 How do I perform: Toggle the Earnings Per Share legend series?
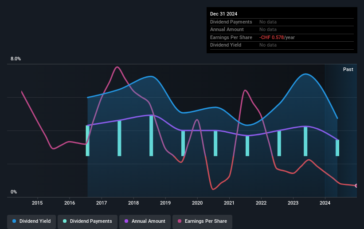point(202,221)
